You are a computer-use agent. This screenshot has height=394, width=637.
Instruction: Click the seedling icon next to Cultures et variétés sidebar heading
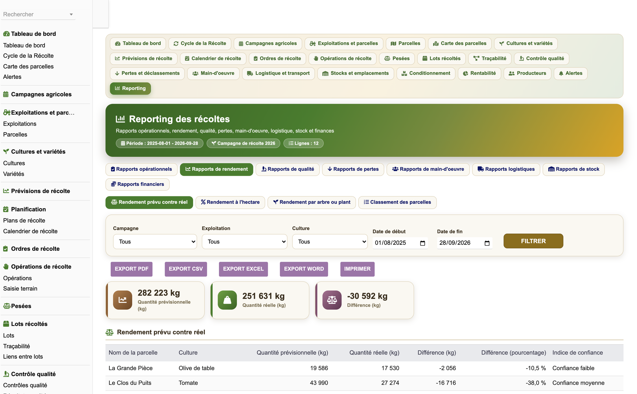click(6, 152)
